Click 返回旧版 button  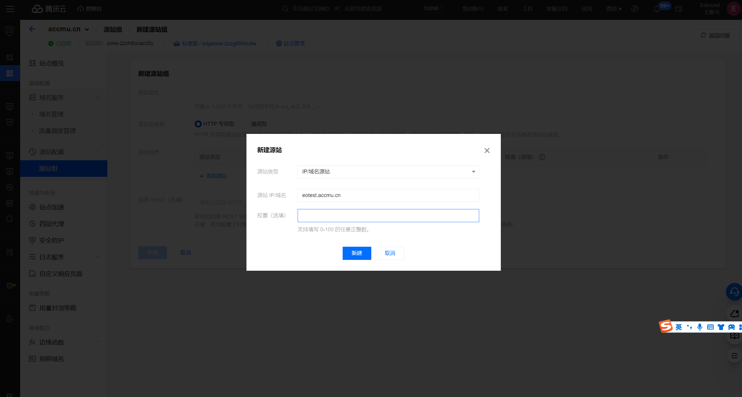[x=715, y=35]
